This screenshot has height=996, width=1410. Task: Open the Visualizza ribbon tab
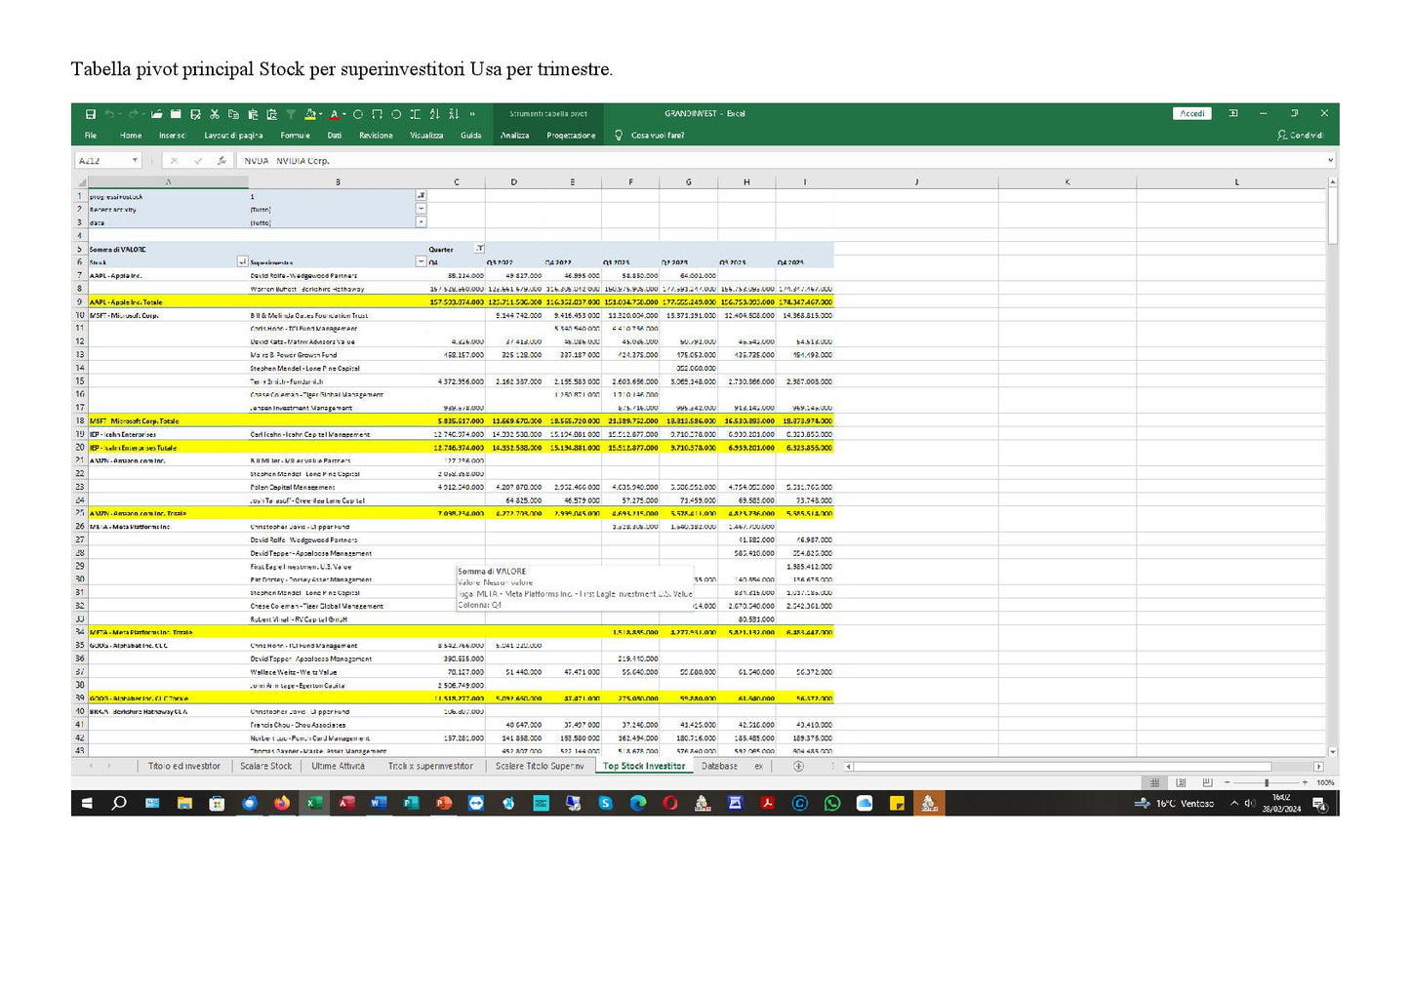tap(426, 136)
